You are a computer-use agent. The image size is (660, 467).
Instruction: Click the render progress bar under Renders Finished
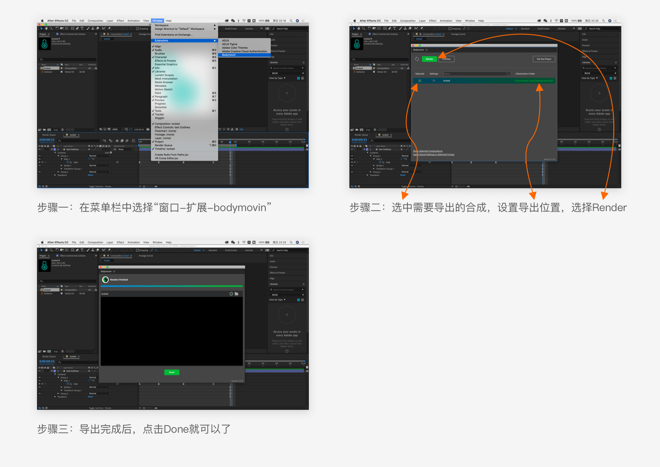pyautogui.click(x=172, y=286)
